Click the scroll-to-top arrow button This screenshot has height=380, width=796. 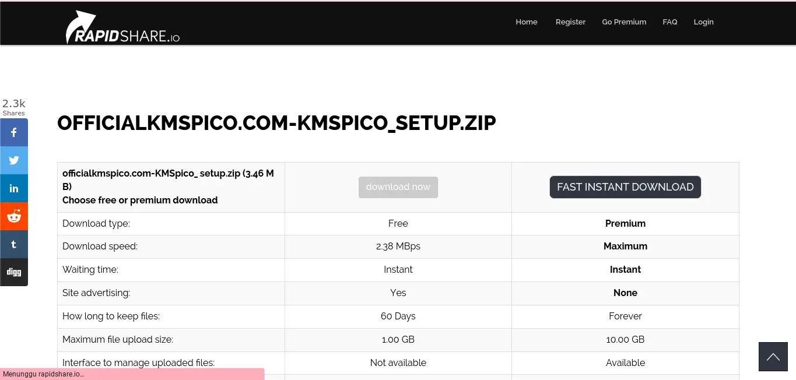coord(773,357)
